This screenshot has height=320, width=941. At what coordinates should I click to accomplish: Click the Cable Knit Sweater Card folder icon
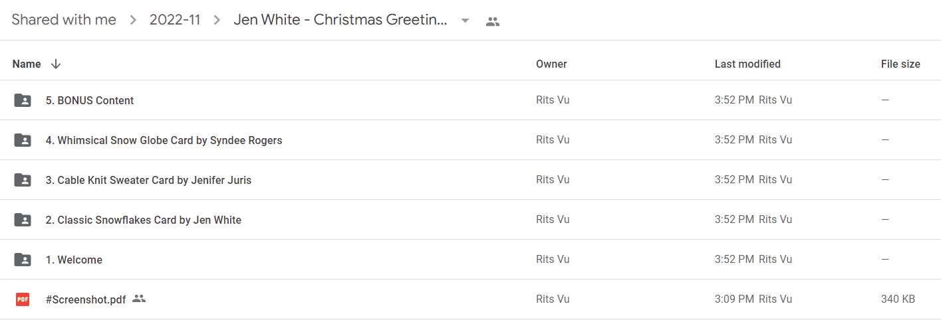pyautogui.click(x=23, y=180)
